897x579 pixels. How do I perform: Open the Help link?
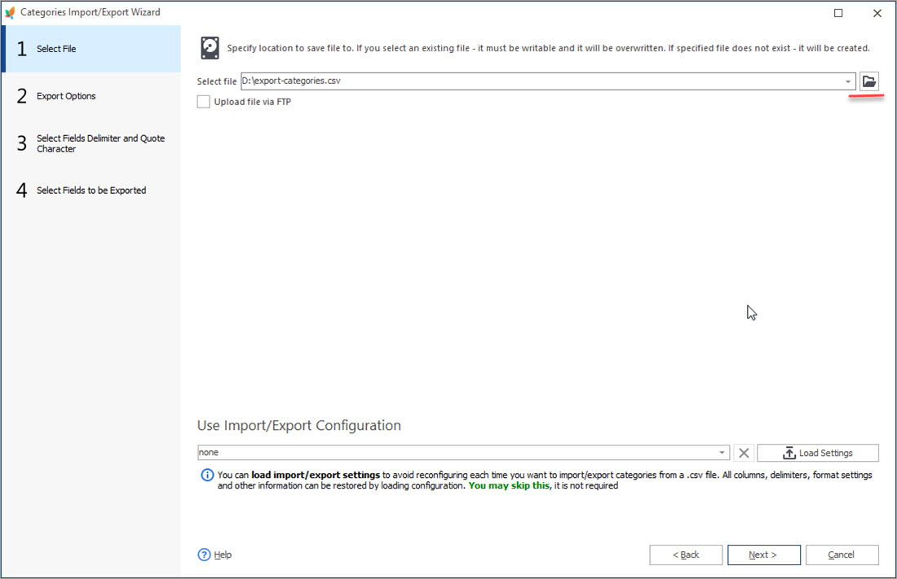(223, 555)
